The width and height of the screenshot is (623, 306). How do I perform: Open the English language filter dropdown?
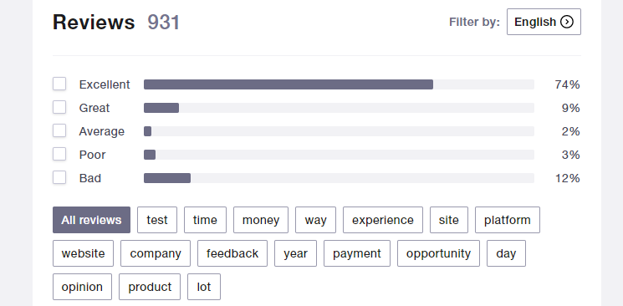point(544,22)
